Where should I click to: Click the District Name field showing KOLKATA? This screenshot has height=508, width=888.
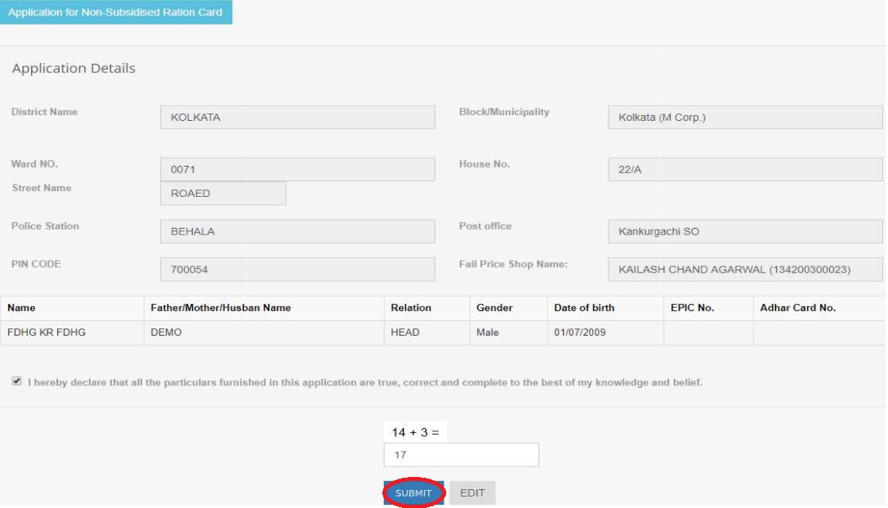tap(297, 118)
